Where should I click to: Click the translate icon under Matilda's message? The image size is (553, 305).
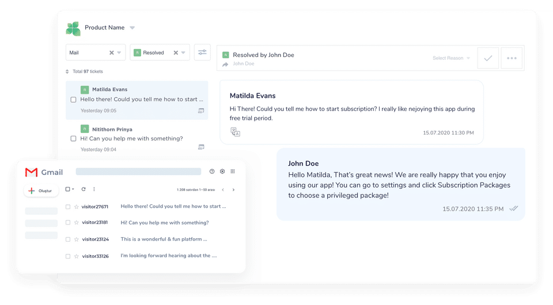pos(235,132)
